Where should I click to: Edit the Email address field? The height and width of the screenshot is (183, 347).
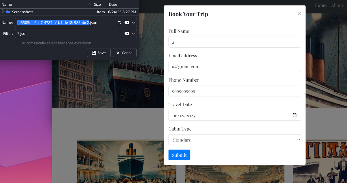pyautogui.click(x=235, y=67)
